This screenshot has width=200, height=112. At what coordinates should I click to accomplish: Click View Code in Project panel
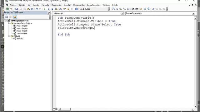coord(7,17)
